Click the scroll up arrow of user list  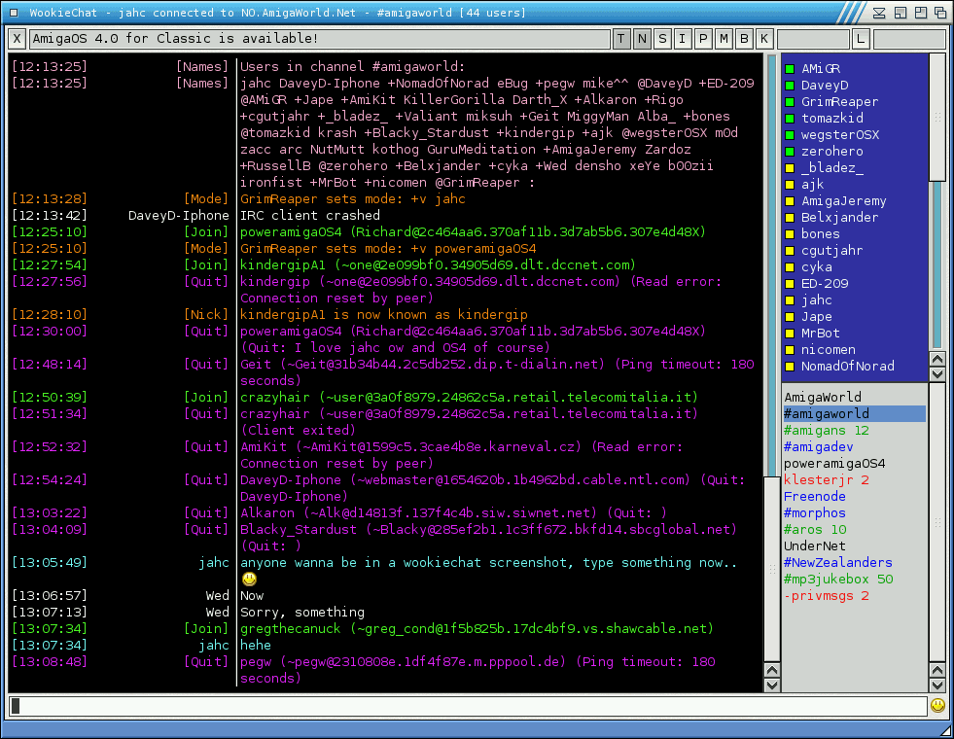(x=936, y=358)
